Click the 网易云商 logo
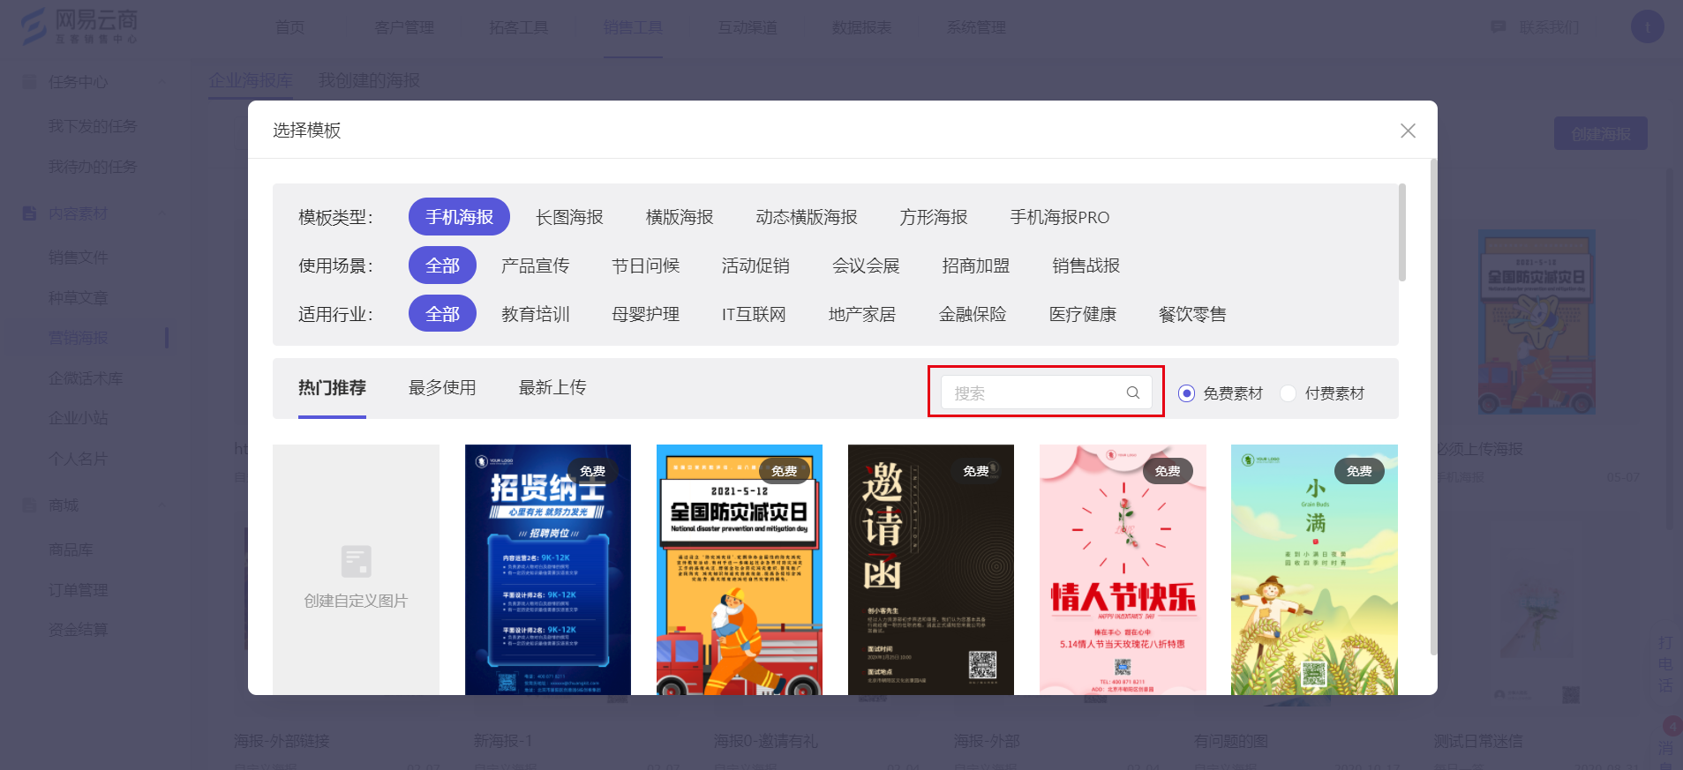This screenshot has width=1683, height=770. pyautogui.click(x=79, y=26)
